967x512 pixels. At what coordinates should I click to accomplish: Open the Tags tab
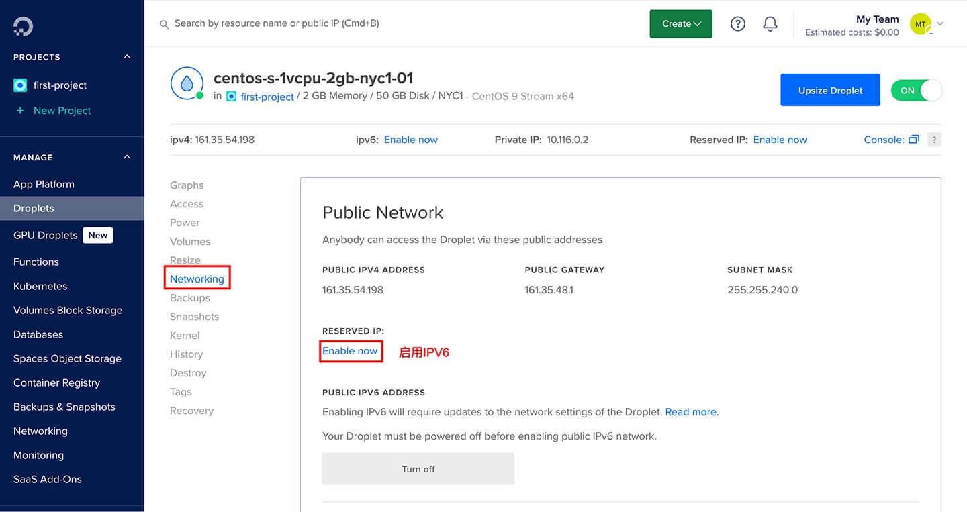tap(181, 392)
